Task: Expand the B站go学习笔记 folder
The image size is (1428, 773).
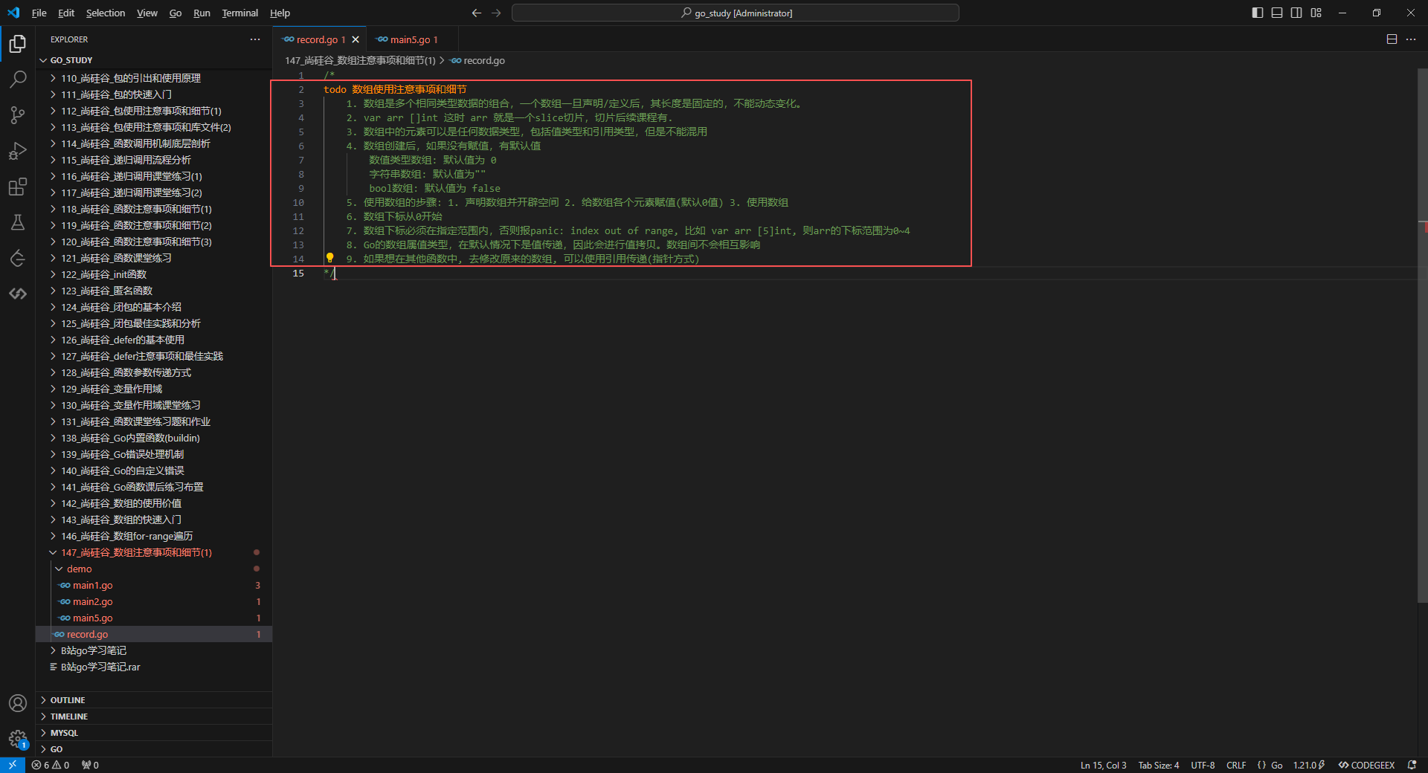Action: coord(154,650)
